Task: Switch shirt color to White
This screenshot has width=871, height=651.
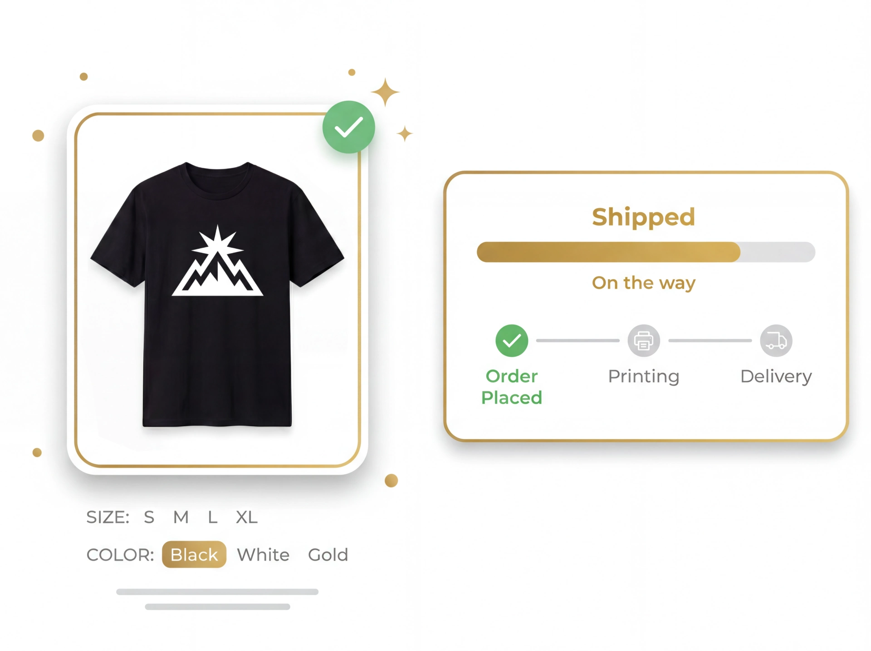Action: (263, 555)
